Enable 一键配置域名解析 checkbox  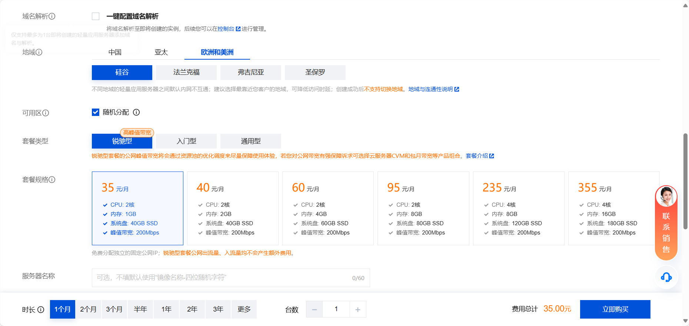[x=96, y=16]
